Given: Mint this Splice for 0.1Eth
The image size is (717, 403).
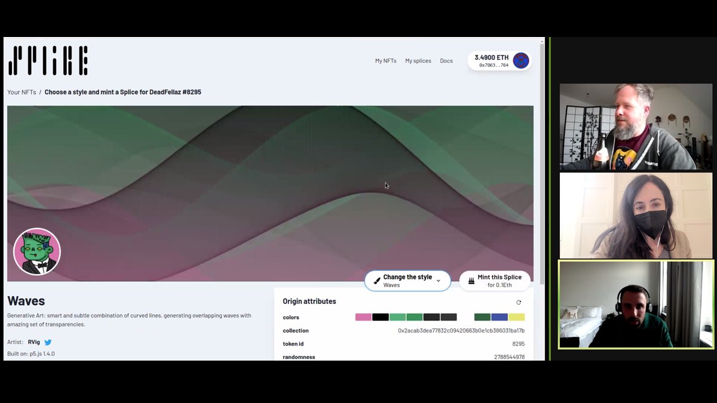Looking at the screenshot, I should coord(495,281).
